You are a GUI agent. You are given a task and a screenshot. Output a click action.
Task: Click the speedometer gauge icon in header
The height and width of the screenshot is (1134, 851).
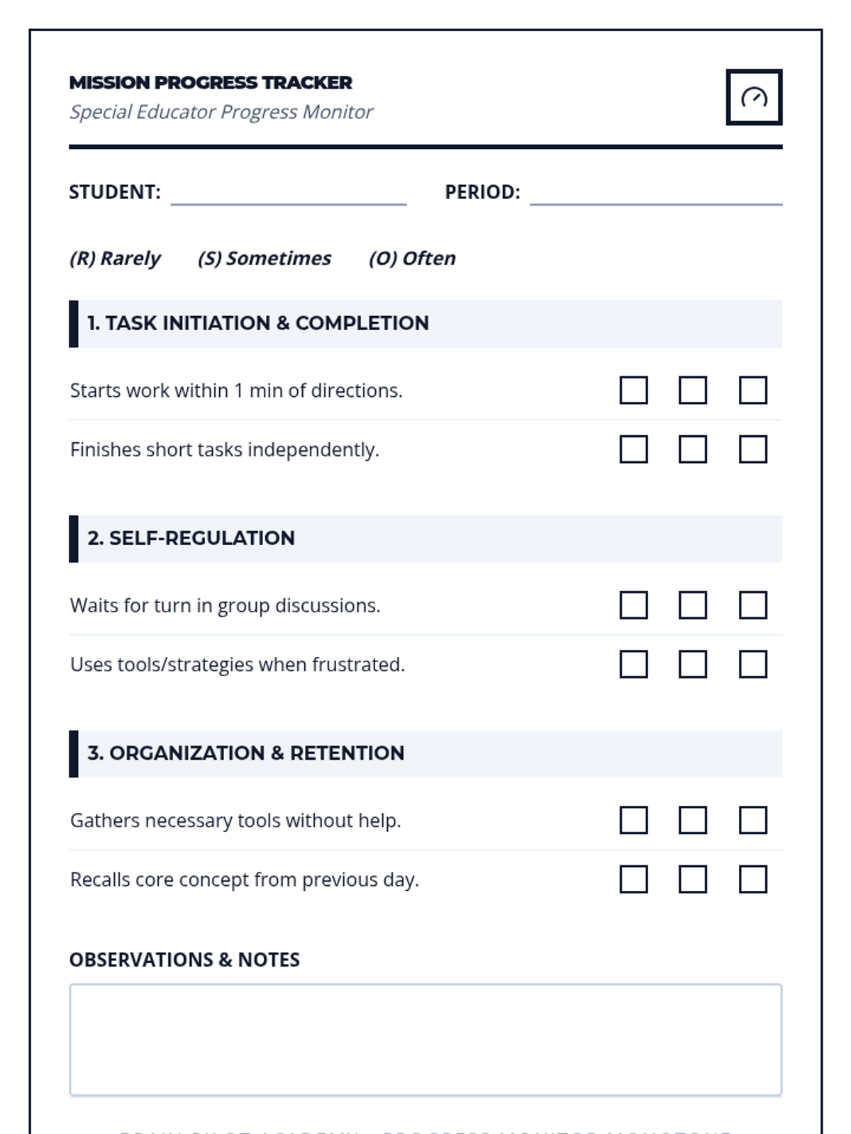click(x=754, y=97)
